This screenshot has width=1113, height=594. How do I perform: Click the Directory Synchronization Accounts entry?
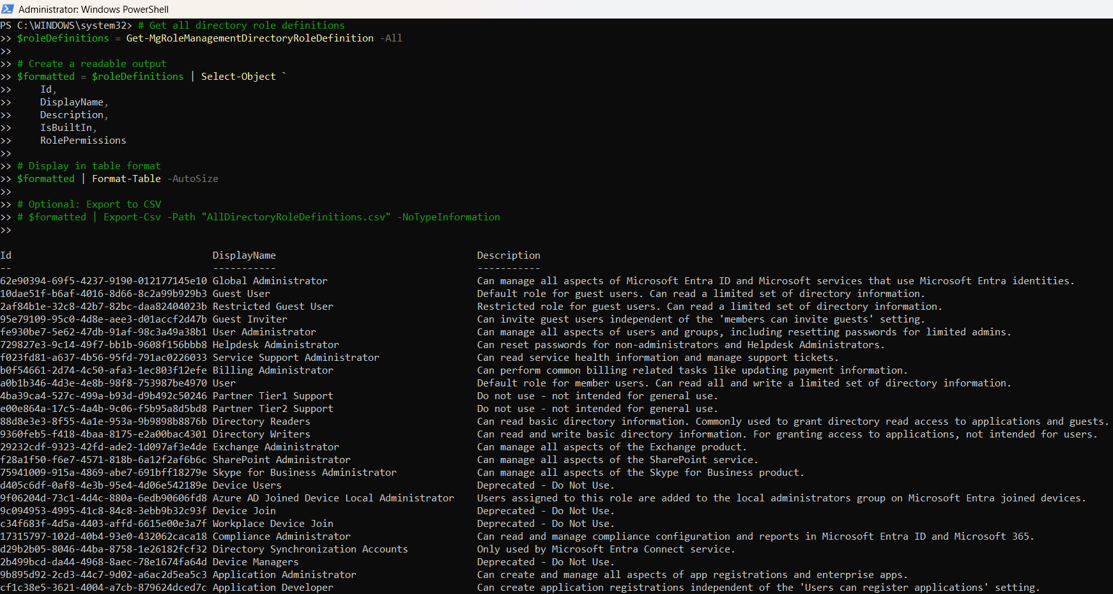click(310, 549)
